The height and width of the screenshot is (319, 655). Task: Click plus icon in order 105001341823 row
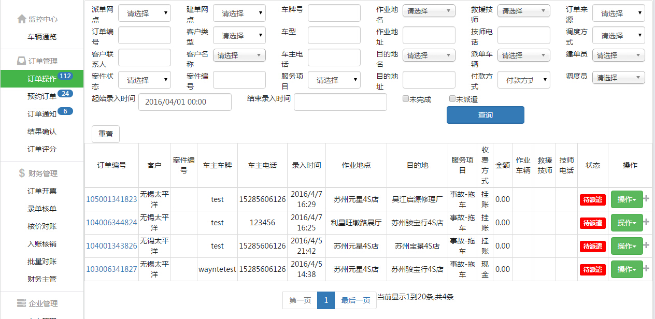[x=646, y=199]
